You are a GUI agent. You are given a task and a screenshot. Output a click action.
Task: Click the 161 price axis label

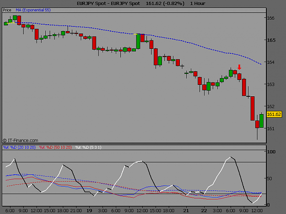click(271, 129)
